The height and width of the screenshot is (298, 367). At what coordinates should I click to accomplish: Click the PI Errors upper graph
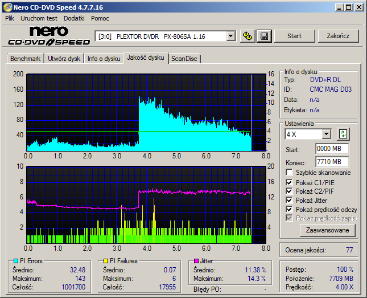tap(146, 113)
